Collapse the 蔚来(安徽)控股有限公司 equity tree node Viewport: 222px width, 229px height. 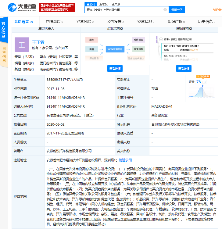tap(161, 39)
